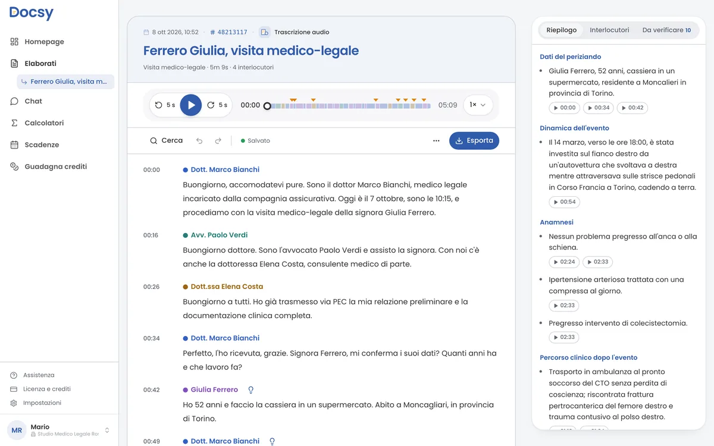Play 02:33 clip under Nessun problema pregresso
714x446 pixels.
pyautogui.click(x=598, y=262)
